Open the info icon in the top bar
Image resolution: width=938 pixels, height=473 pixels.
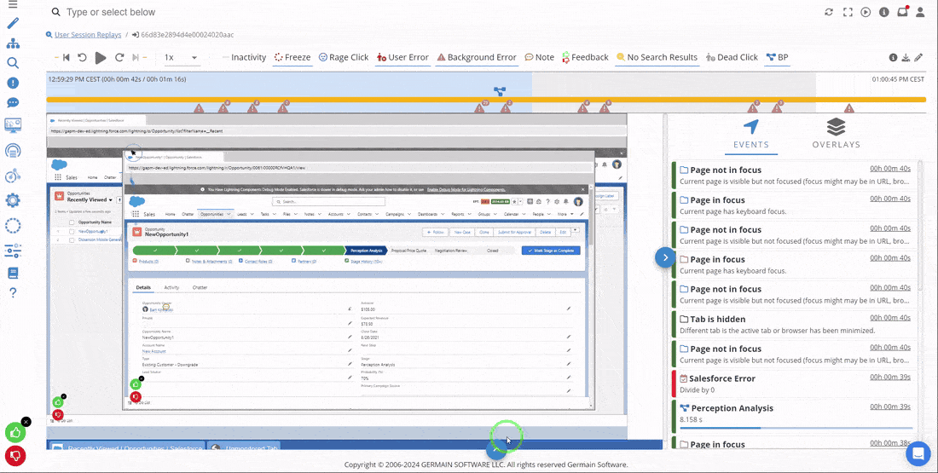[883, 12]
